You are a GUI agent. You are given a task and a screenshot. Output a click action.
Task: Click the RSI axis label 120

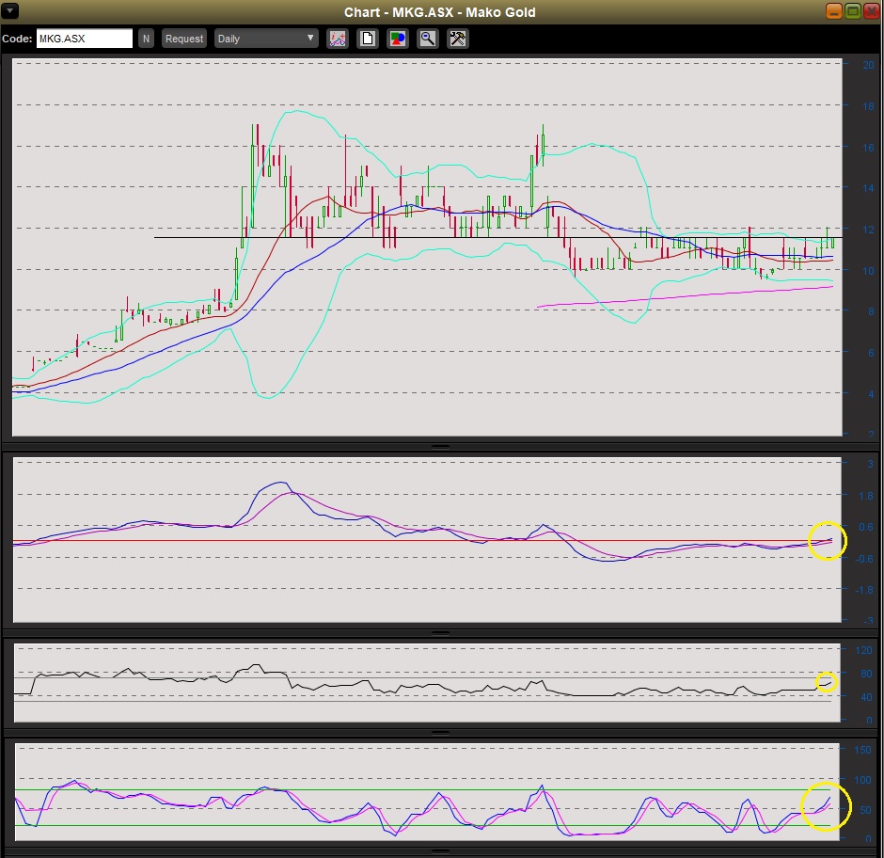863,650
